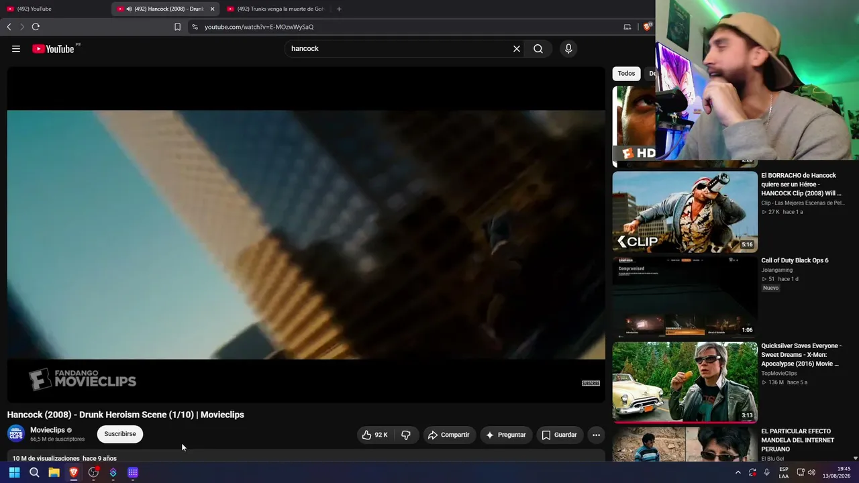Screen dimensions: 859x483
Task: Open the Windows Start menu
Action: point(14,472)
